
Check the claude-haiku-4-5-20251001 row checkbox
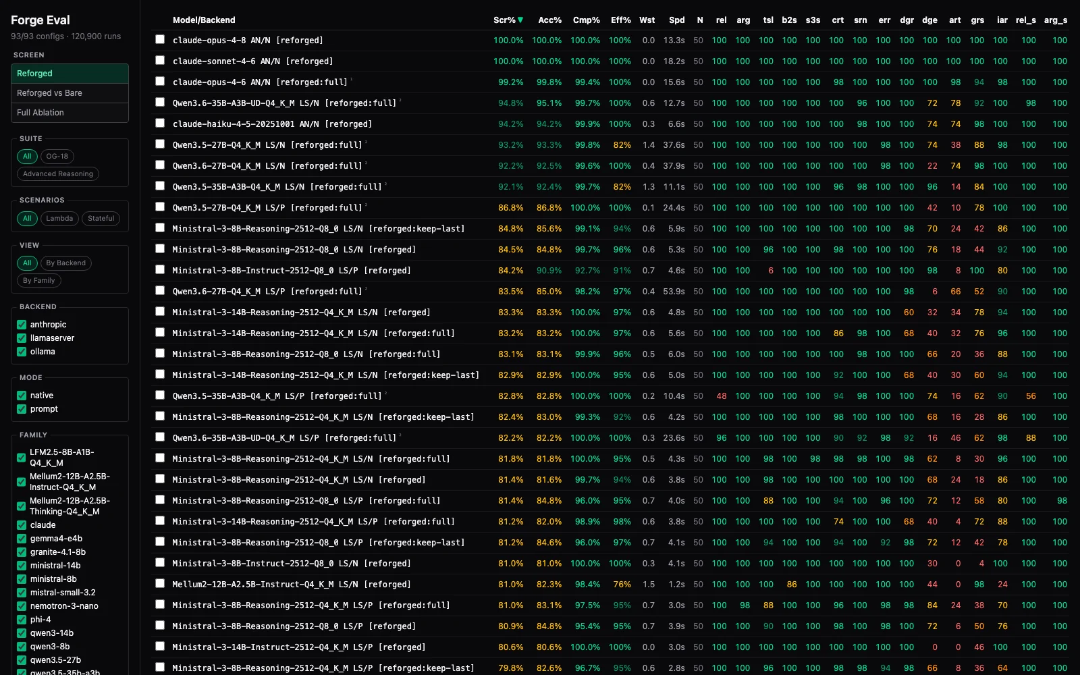coord(160,124)
